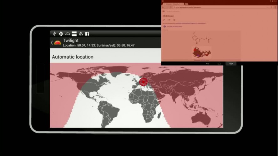Click the browser back arrow on the tablet
This screenshot has width=278, height=156.
coord(163,7)
